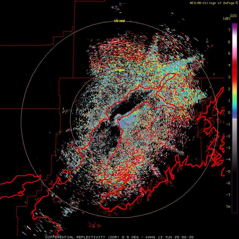Click the 3 value on the color scale
This screenshot has height=239, width=239.
click(229, 77)
